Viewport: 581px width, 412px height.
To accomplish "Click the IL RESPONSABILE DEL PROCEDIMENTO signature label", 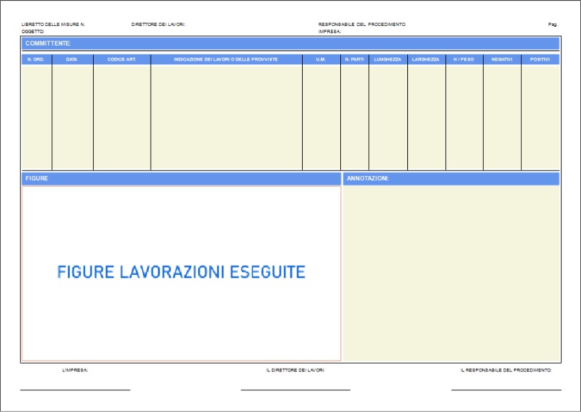I will [x=505, y=370].
